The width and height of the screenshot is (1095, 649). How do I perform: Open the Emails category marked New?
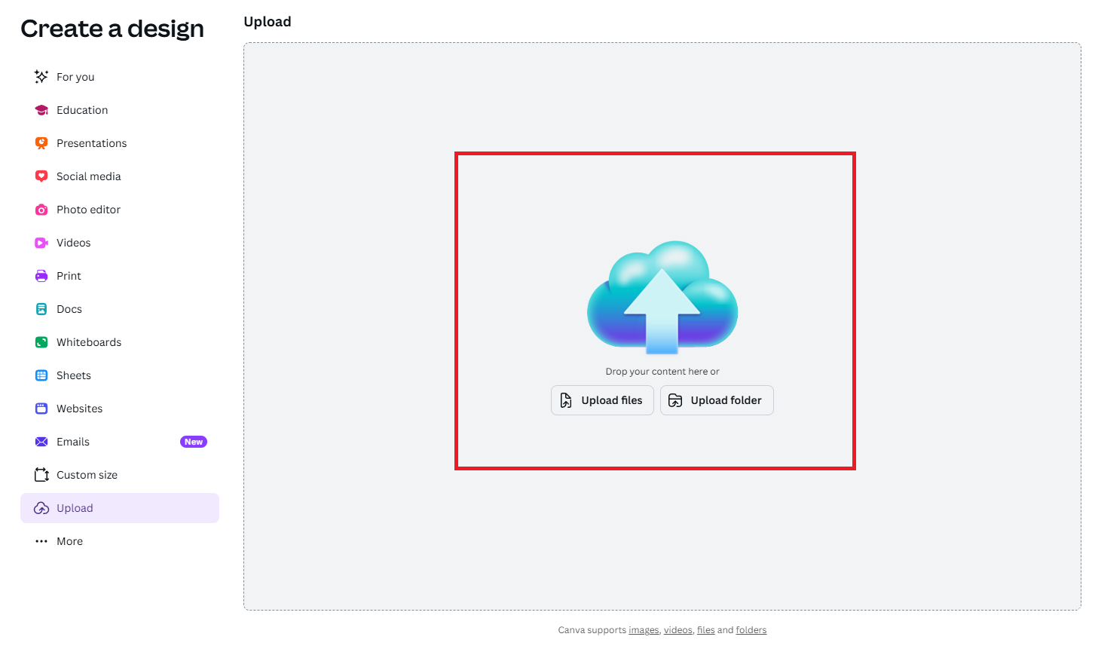(73, 442)
